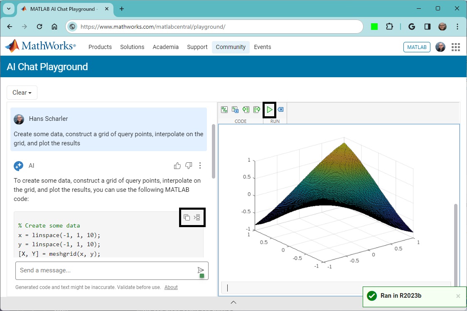Click the MATLAB button in the header
The image size is (467, 311).
click(417, 47)
